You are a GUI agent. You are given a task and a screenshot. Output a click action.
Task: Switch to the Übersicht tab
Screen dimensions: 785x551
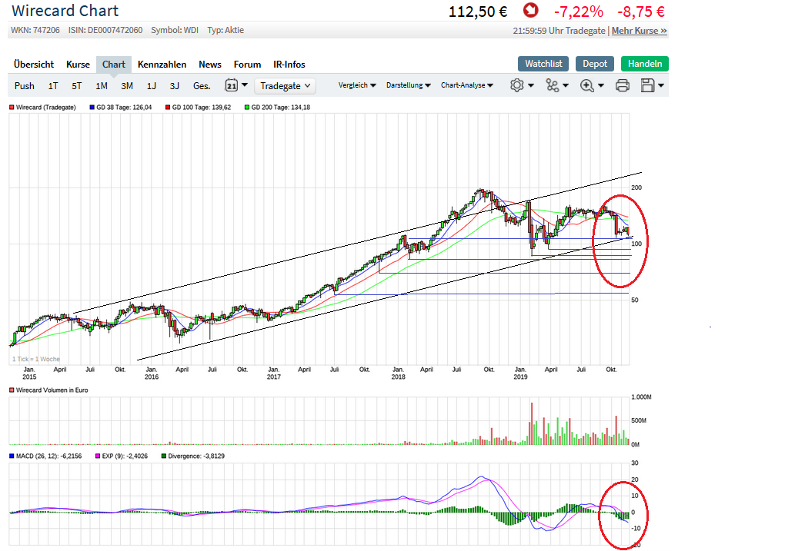tap(34, 65)
